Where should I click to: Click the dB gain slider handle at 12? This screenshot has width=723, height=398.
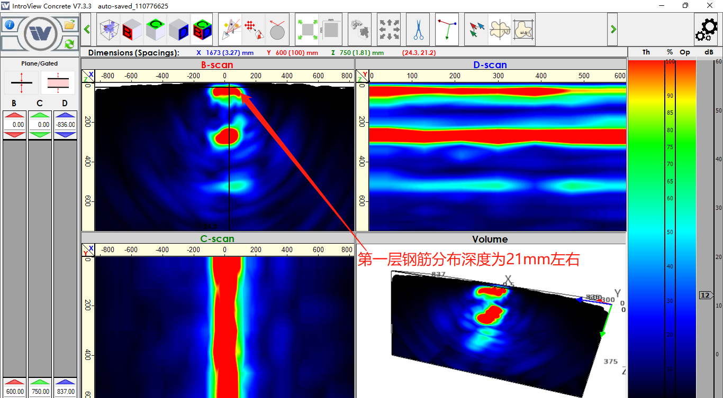pyautogui.click(x=705, y=295)
